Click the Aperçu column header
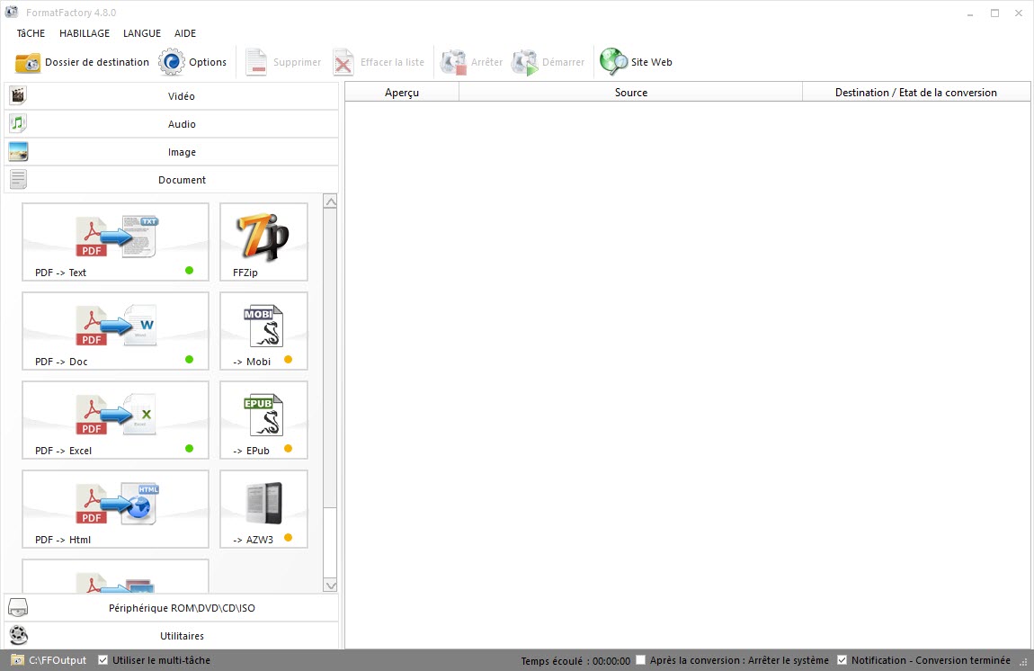The image size is (1034, 671). [402, 93]
